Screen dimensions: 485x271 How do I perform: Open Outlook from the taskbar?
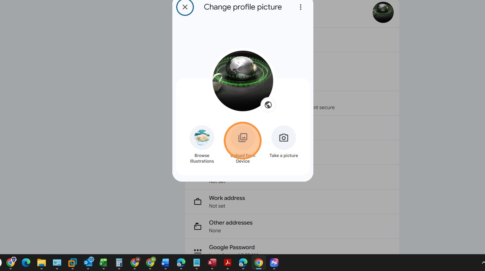tap(88, 262)
